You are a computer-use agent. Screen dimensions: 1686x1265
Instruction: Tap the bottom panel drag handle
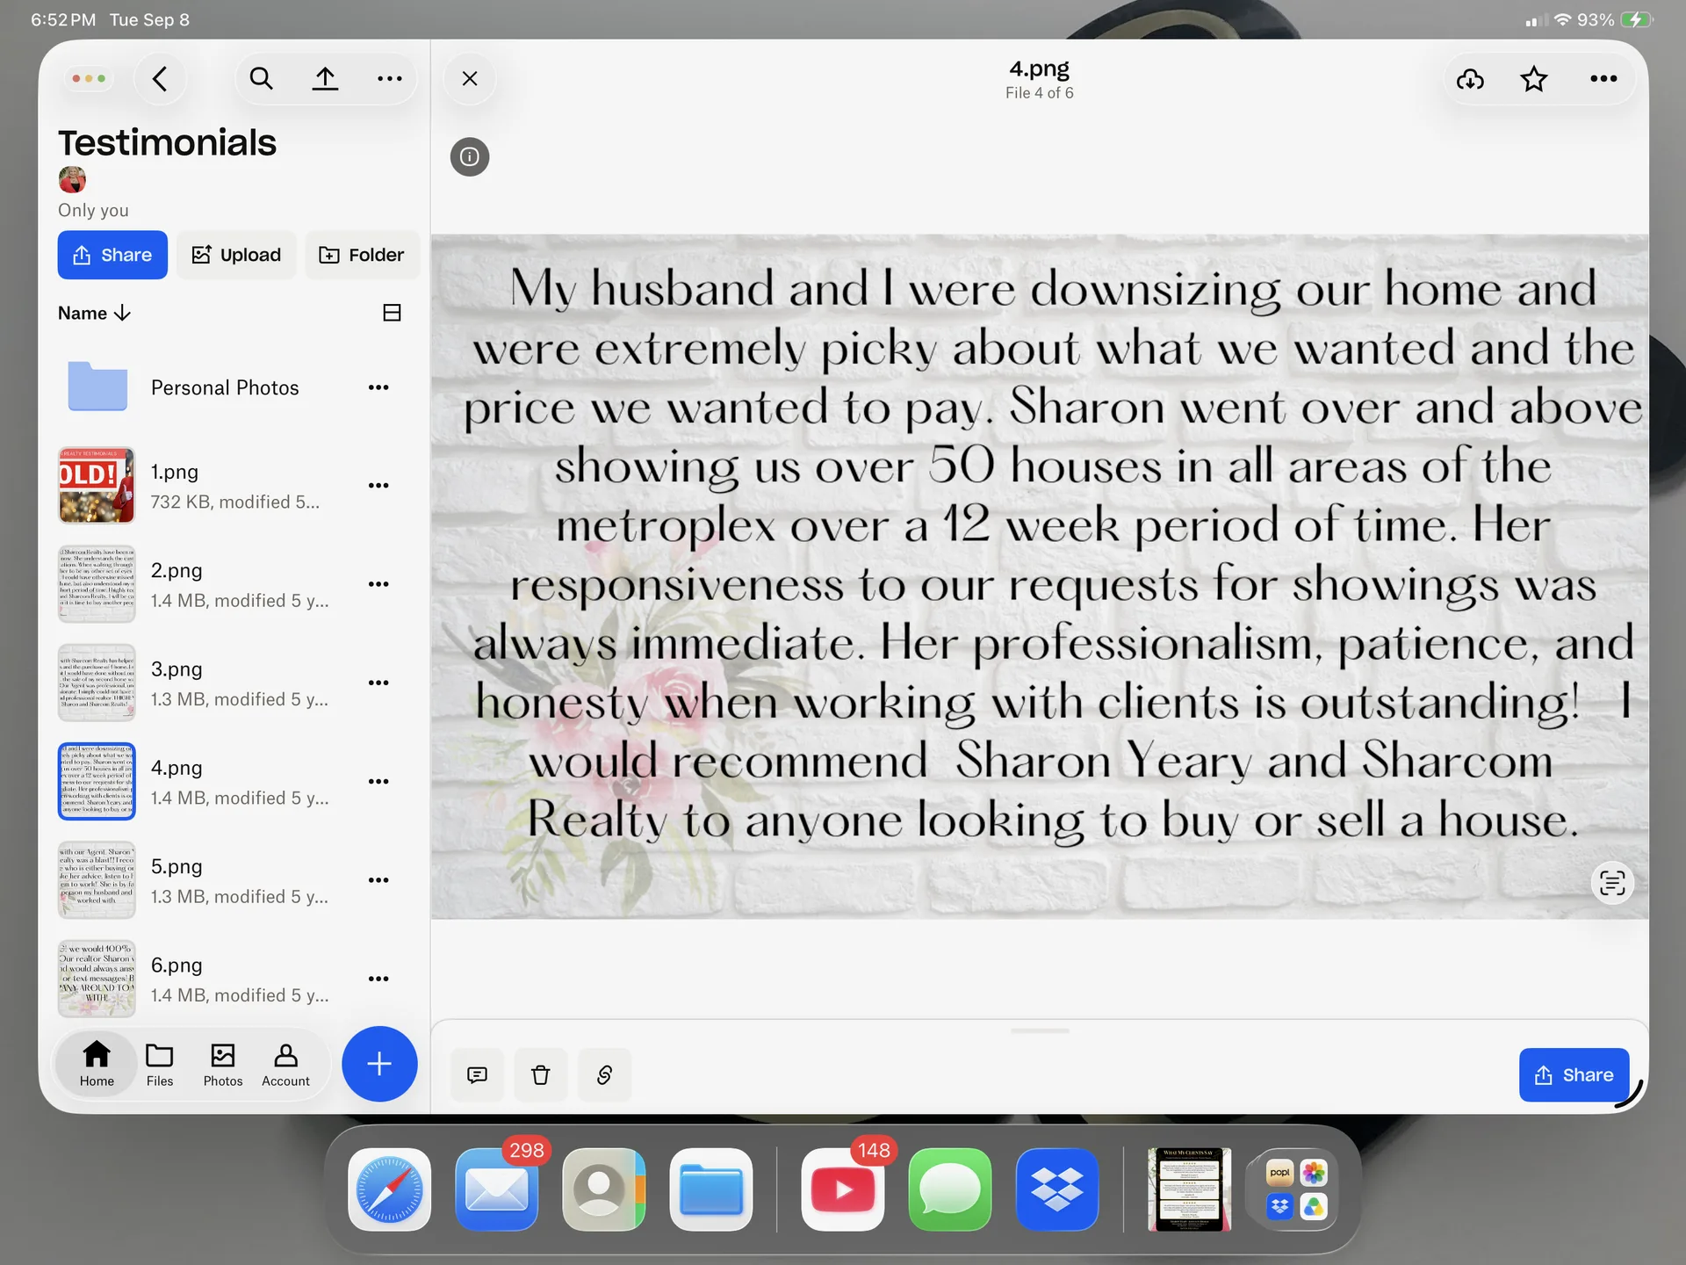tap(1040, 1030)
